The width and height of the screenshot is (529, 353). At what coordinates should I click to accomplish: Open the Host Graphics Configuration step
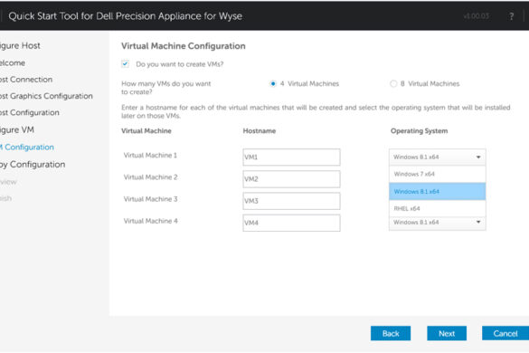pos(46,96)
